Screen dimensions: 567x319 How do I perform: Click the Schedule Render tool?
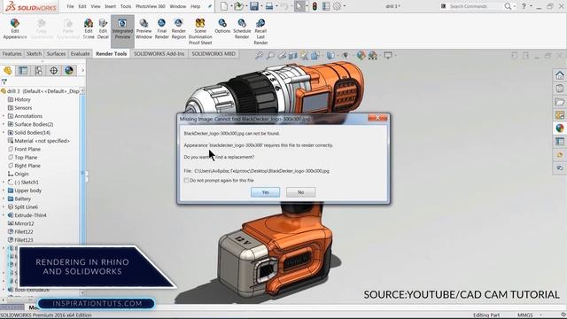tap(242, 28)
